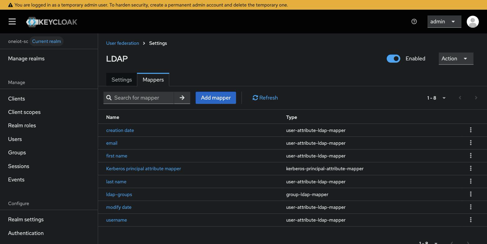
Task: Go to previous page in top pagination
Action: pyautogui.click(x=460, y=98)
